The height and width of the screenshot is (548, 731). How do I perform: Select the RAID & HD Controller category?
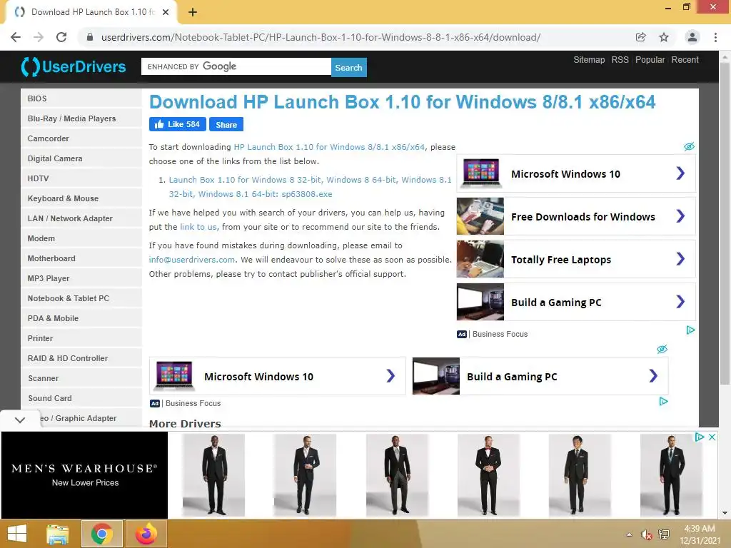point(81,359)
